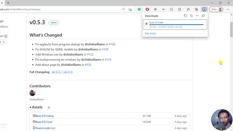Close the current browser tab
The width and height of the screenshot is (233, 131).
[2, 3]
